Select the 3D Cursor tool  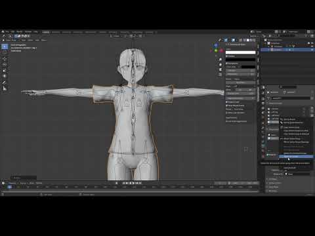[x=5, y=53]
